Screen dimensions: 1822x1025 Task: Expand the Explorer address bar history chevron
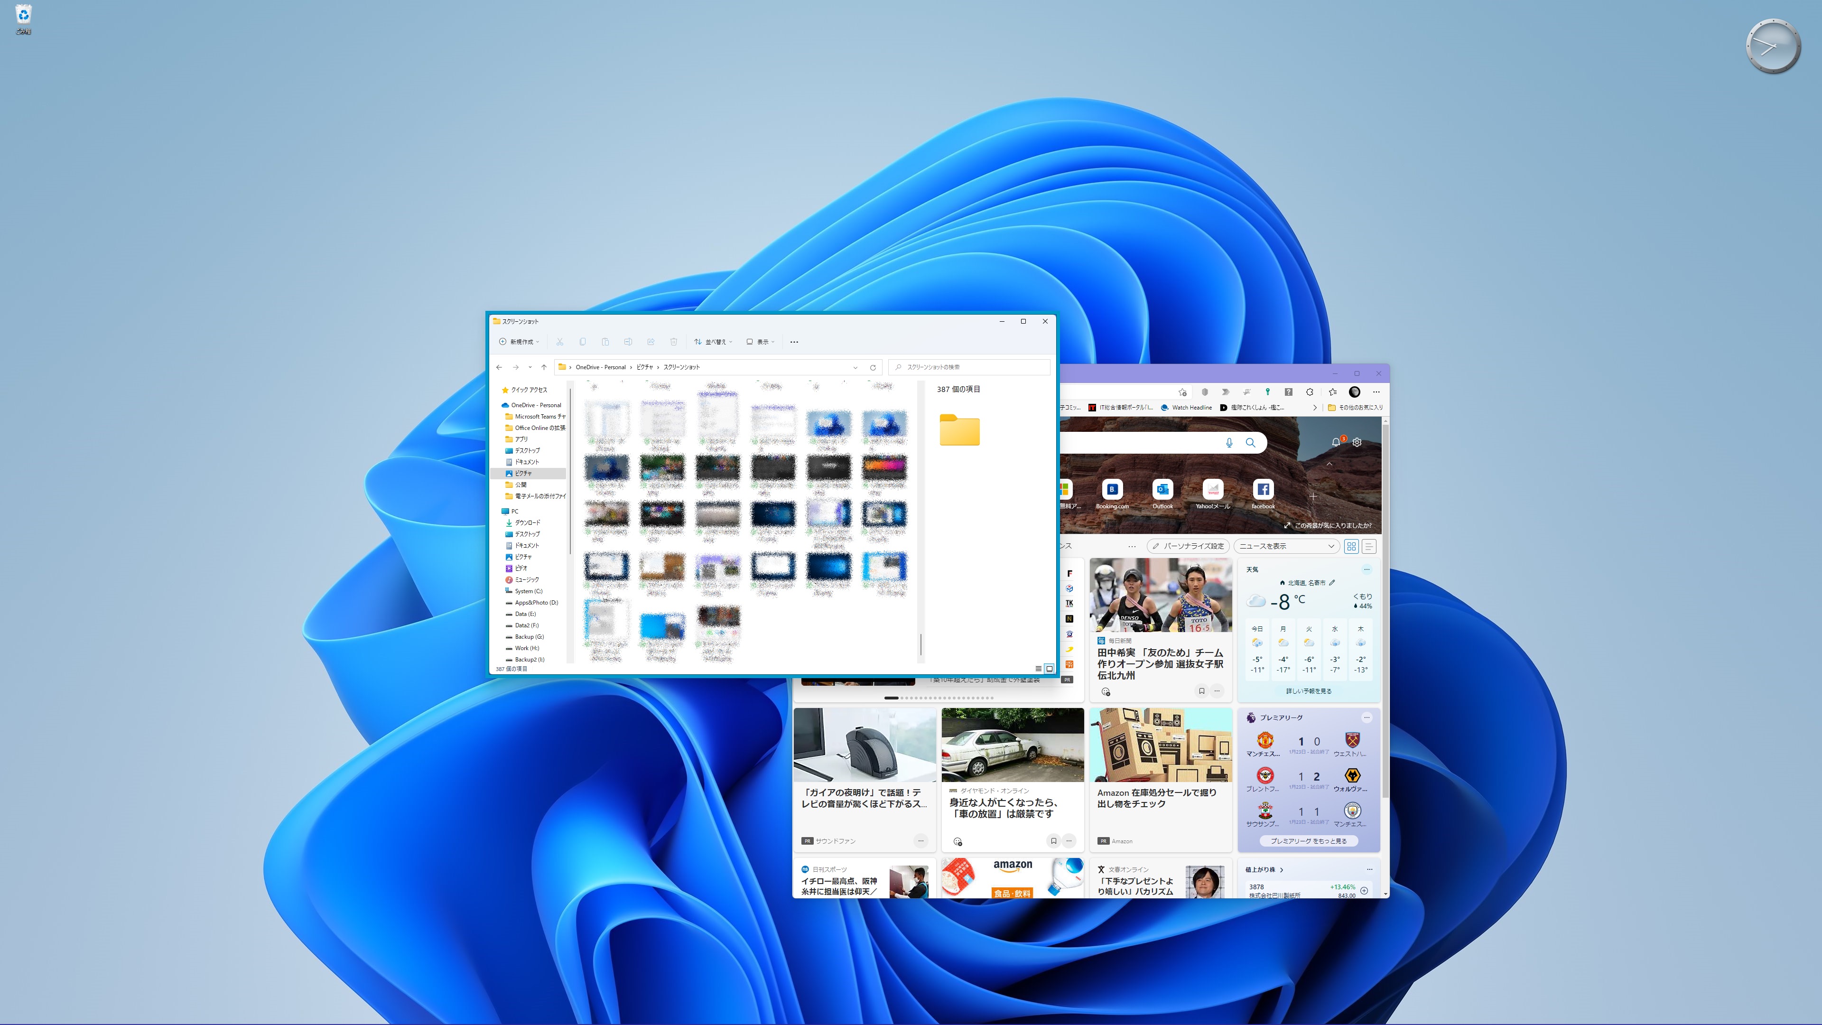[855, 367]
